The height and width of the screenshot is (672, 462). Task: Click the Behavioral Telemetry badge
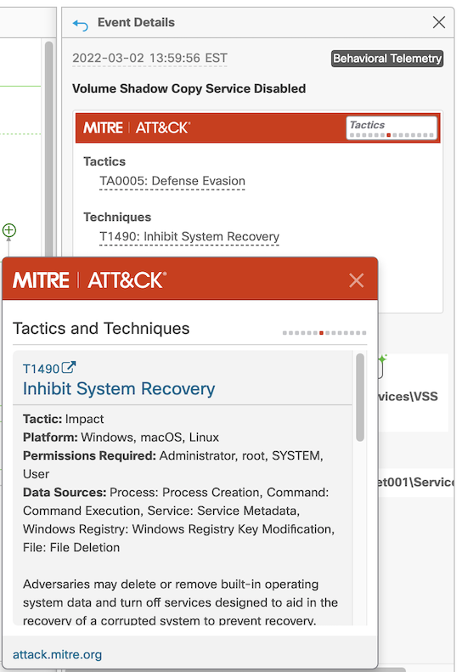click(387, 59)
